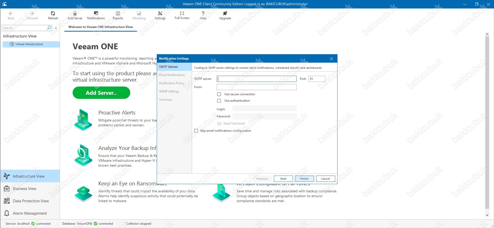Click the Service connected status icon
Viewport: 494px width, 228px height.
click(x=33, y=224)
